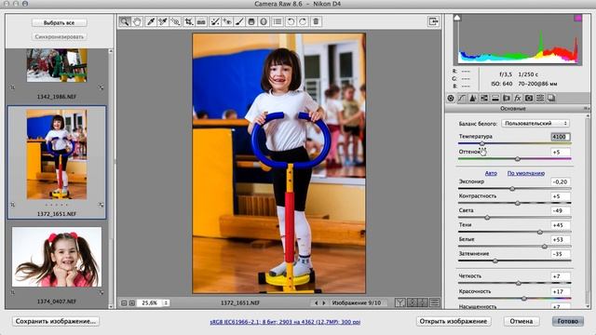Select thumbnail 1374_0407.NEF in filmstrip
Viewport: 596px width, 335px height.
pyautogui.click(x=57, y=257)
